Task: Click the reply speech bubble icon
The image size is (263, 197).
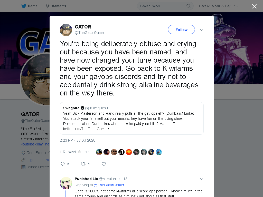Action: click(x=63, y=164)
